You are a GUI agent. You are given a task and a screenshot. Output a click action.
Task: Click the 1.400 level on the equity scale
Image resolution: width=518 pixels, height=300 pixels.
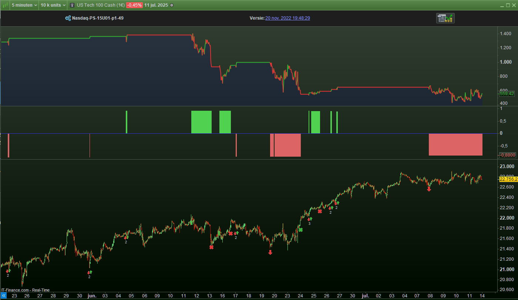tap(506, 34)
